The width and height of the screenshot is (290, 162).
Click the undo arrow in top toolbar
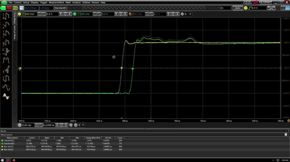[269, 8]
